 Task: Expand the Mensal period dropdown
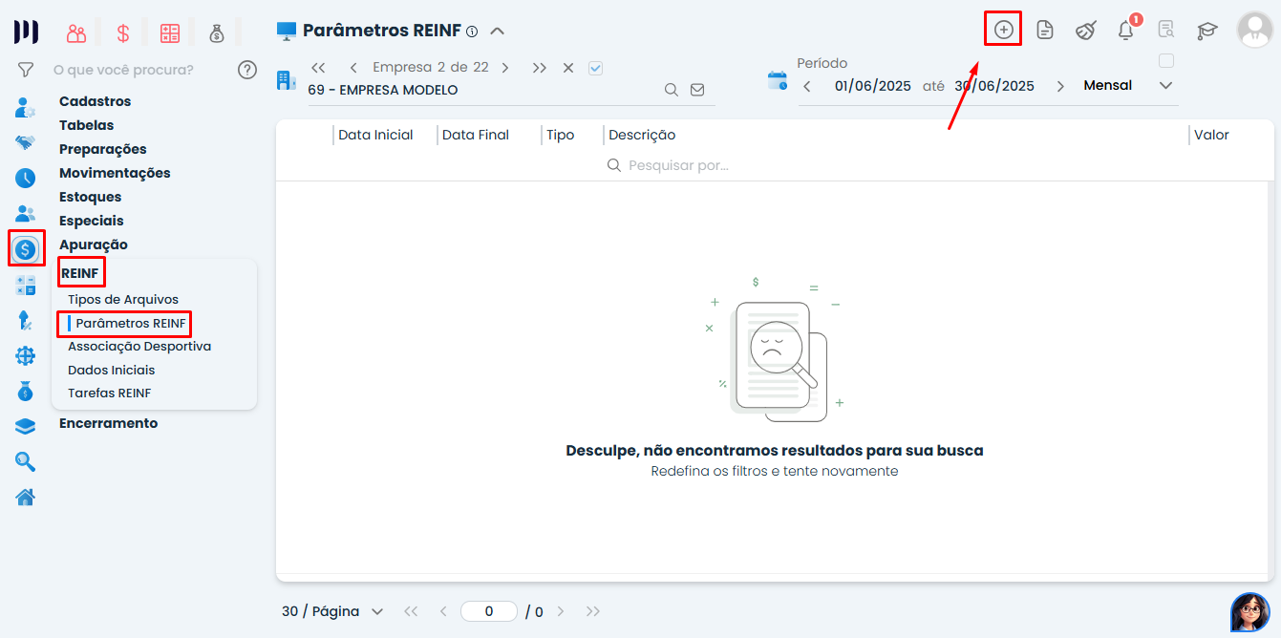pos(1165,86)
